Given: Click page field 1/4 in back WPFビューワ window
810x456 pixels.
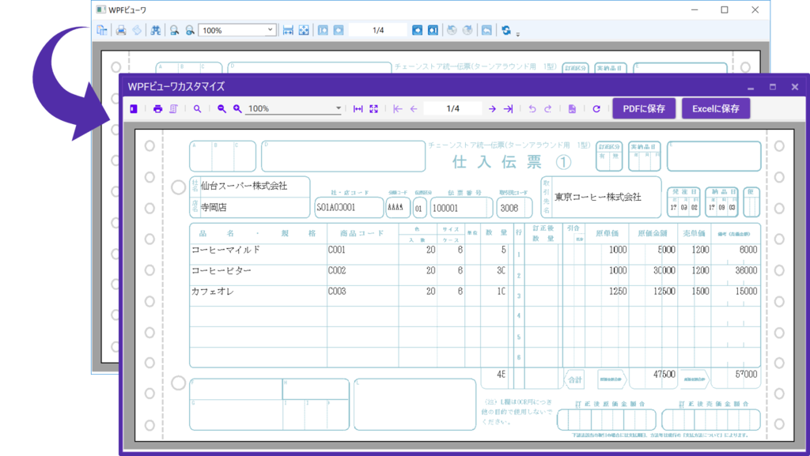Looking at the screenshot, I should (378, 31).
